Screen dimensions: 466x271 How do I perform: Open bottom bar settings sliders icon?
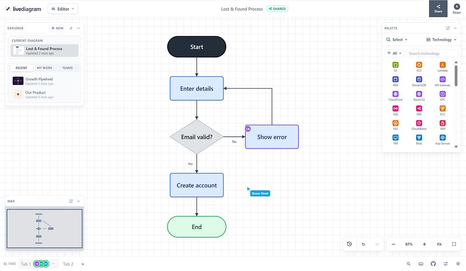(446, 264)
